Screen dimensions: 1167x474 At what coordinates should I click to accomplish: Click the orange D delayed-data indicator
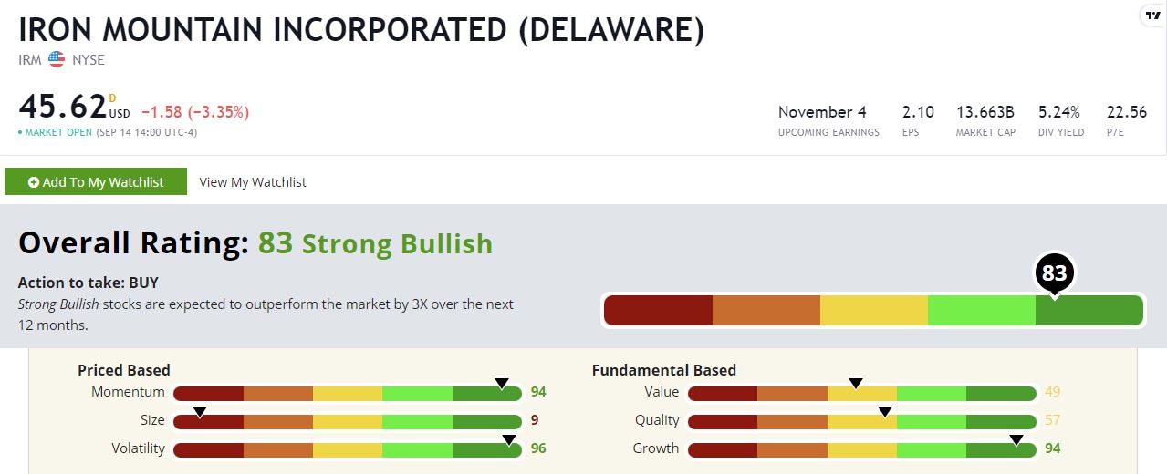click(112, 98)
